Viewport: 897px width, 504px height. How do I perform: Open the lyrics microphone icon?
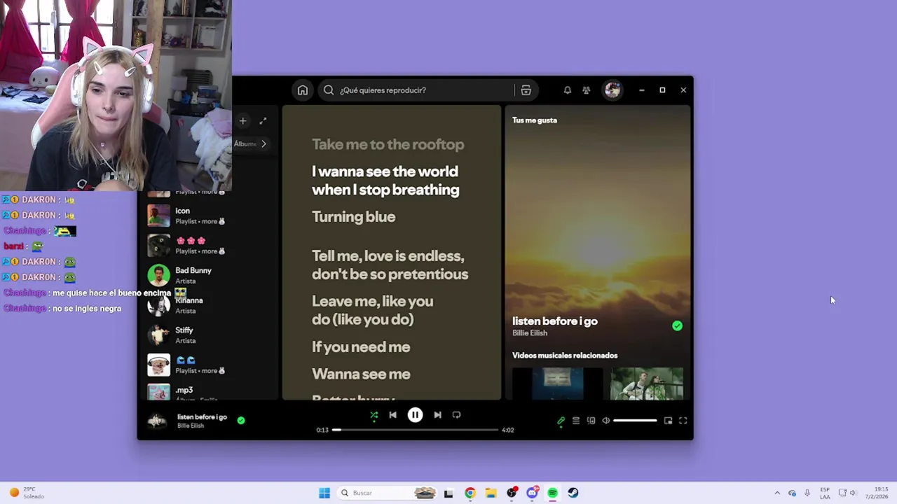561,421
